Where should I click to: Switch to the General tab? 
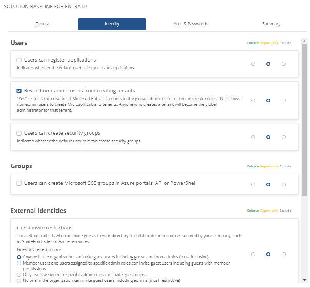[43, 24]
